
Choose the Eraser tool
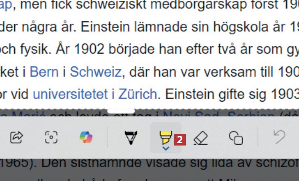(x=201, y=138)
